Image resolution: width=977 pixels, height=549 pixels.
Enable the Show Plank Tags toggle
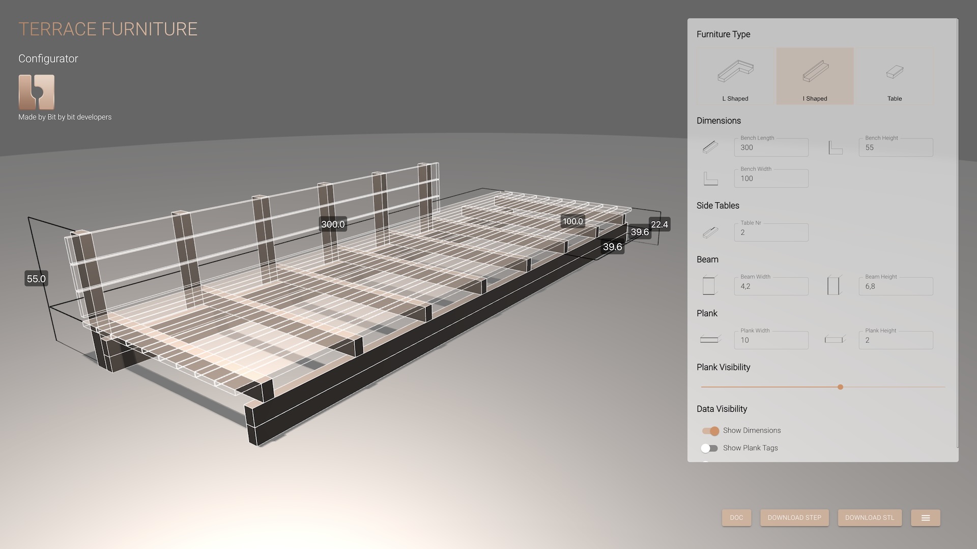709,448
